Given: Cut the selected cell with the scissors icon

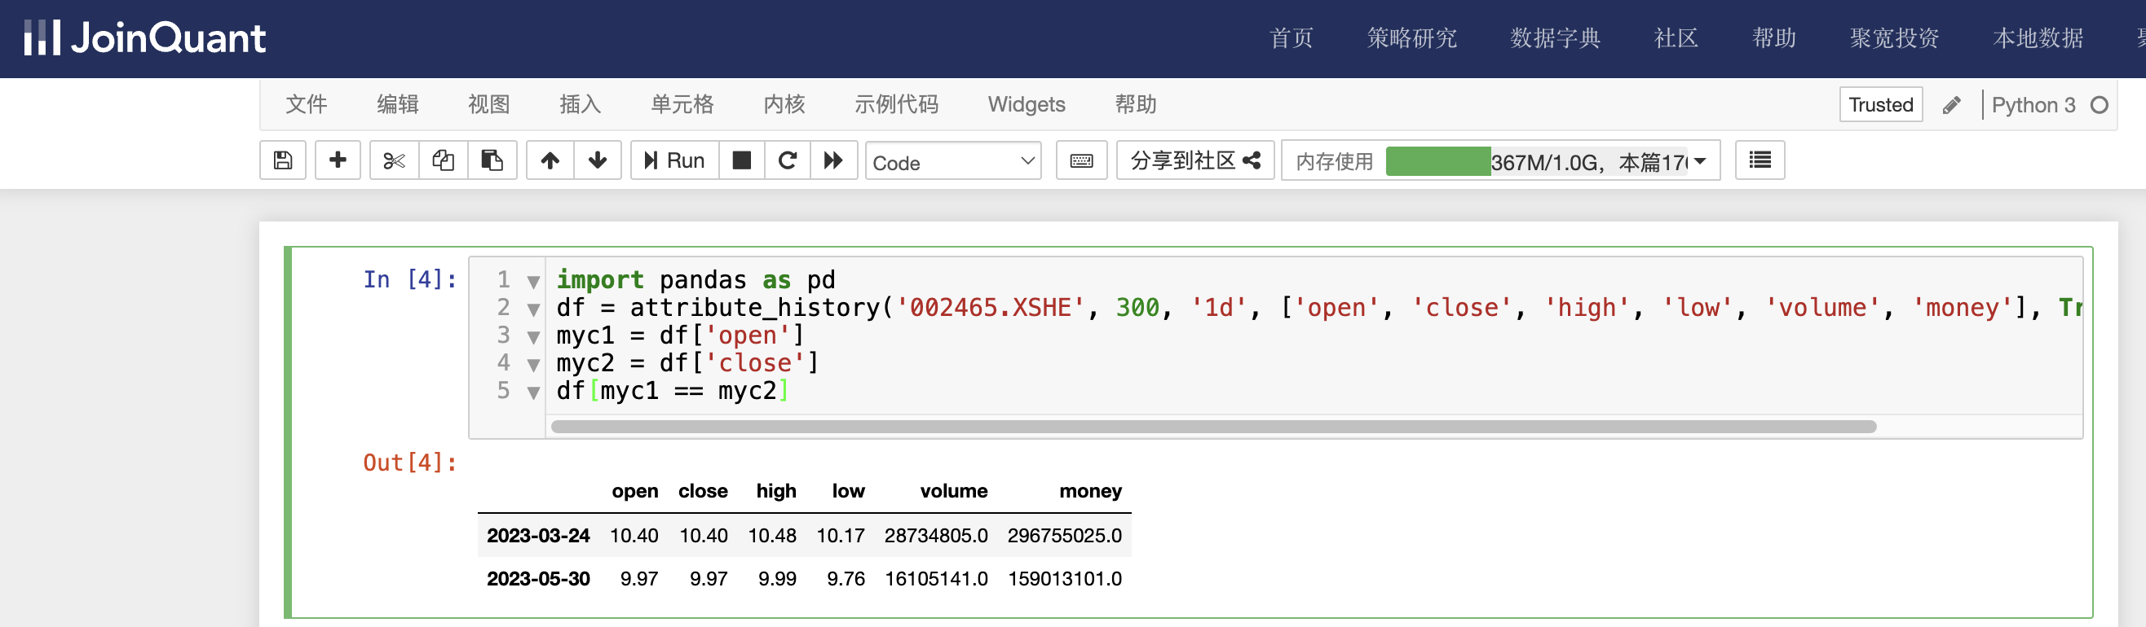Looking at the screenshot, I should 394,160.
